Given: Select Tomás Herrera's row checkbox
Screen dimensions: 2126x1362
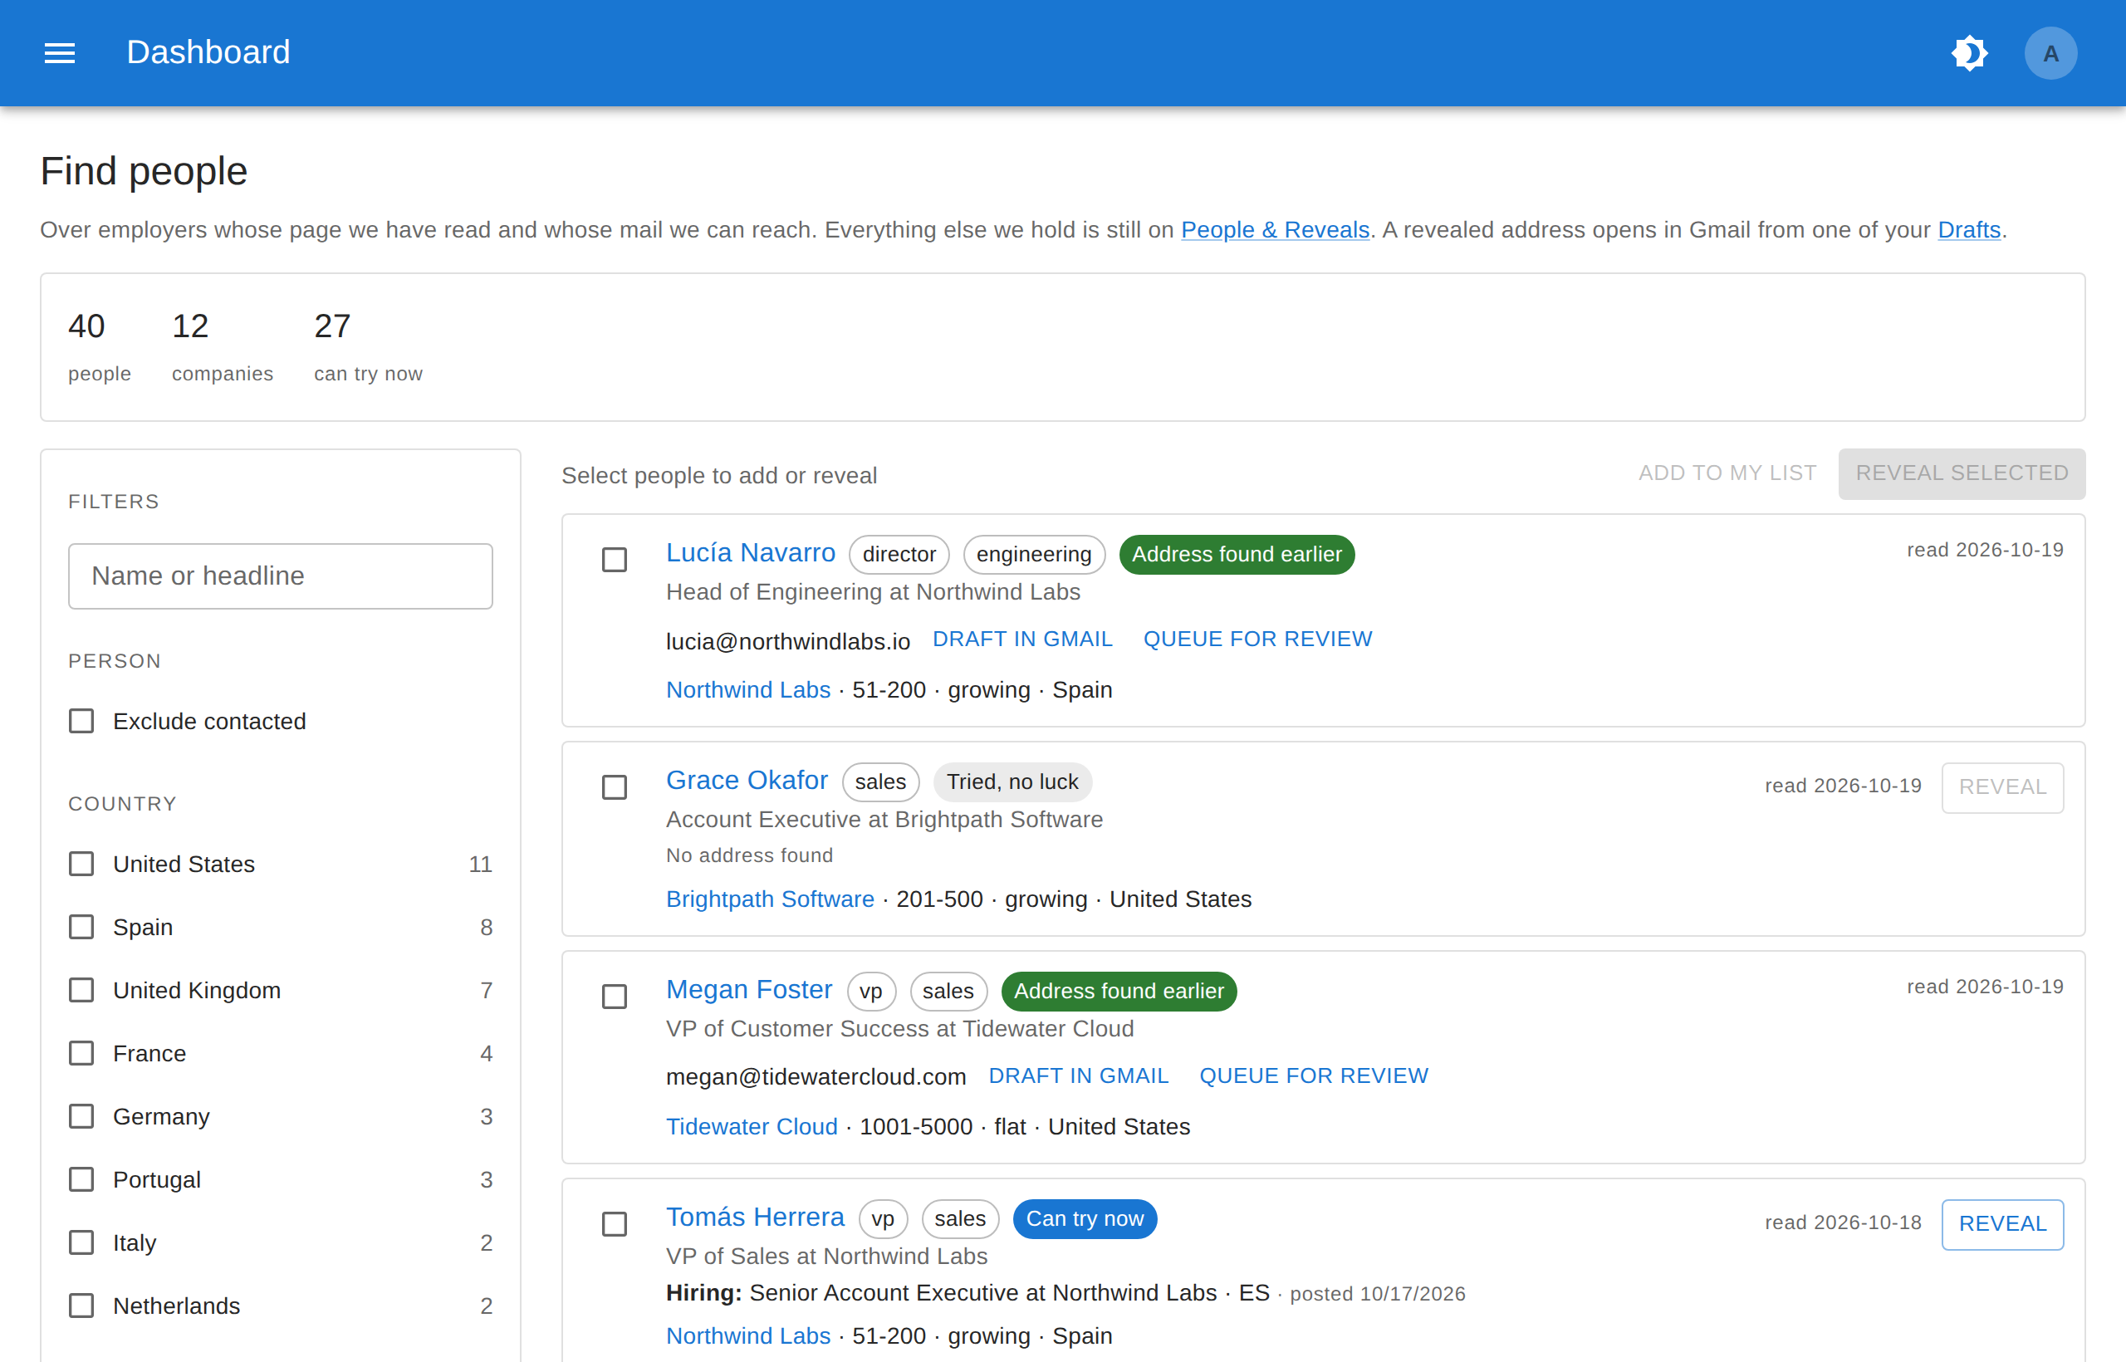Looking at the screenshot, I should click(x=614, y=1224).
